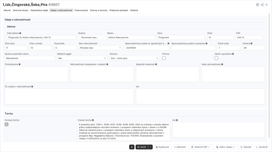Switch to the Preberací protokol tab
This screenshot has width=272, height=152.
click(x=119, y=10)
